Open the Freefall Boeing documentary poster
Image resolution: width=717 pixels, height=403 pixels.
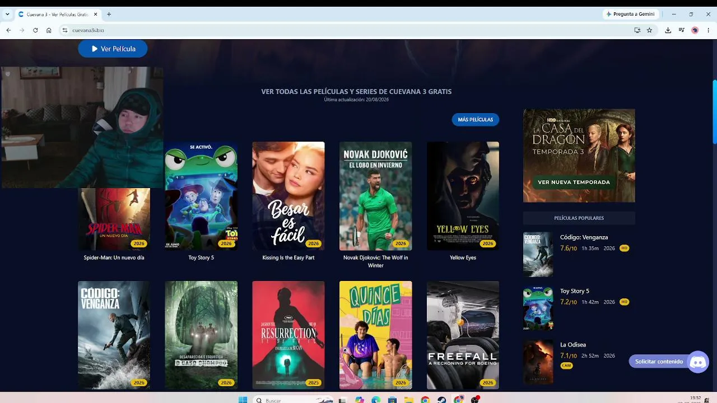click(x=463, y=335)
